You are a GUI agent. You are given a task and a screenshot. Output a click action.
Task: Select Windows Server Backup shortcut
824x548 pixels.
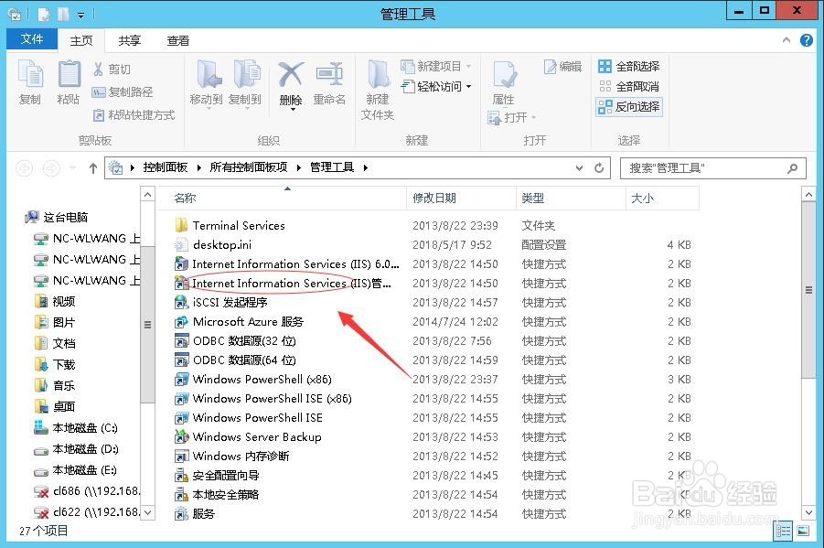tap(248, 437)
